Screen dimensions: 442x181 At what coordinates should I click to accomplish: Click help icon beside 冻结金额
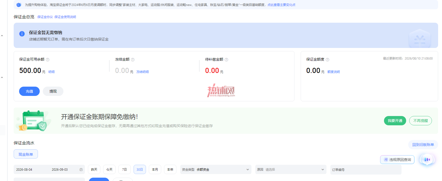133,60
